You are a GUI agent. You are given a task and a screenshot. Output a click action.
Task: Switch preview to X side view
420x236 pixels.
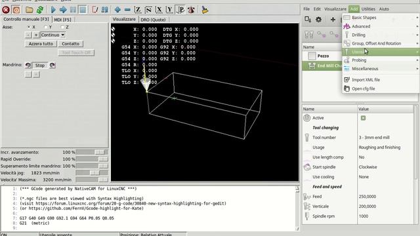click(159, 10)
